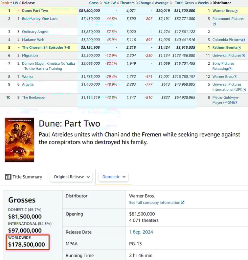Click external link icon after 'See full company information'
This screenshot has width=248, height=260.
pos(183,202)
